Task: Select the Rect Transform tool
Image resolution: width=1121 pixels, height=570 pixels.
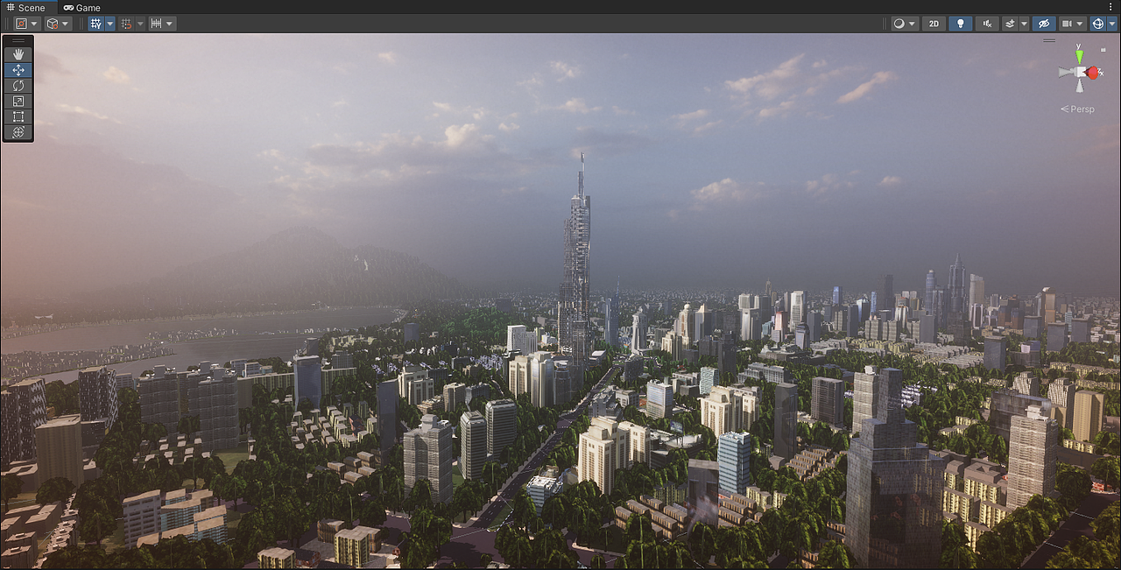Action: pyautogui.click(x=18, y=116)
